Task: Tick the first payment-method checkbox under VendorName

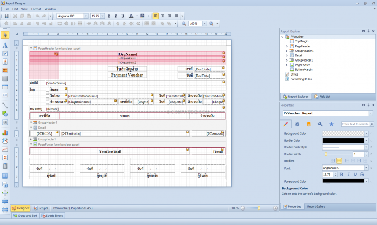Action: coord(48,89)
